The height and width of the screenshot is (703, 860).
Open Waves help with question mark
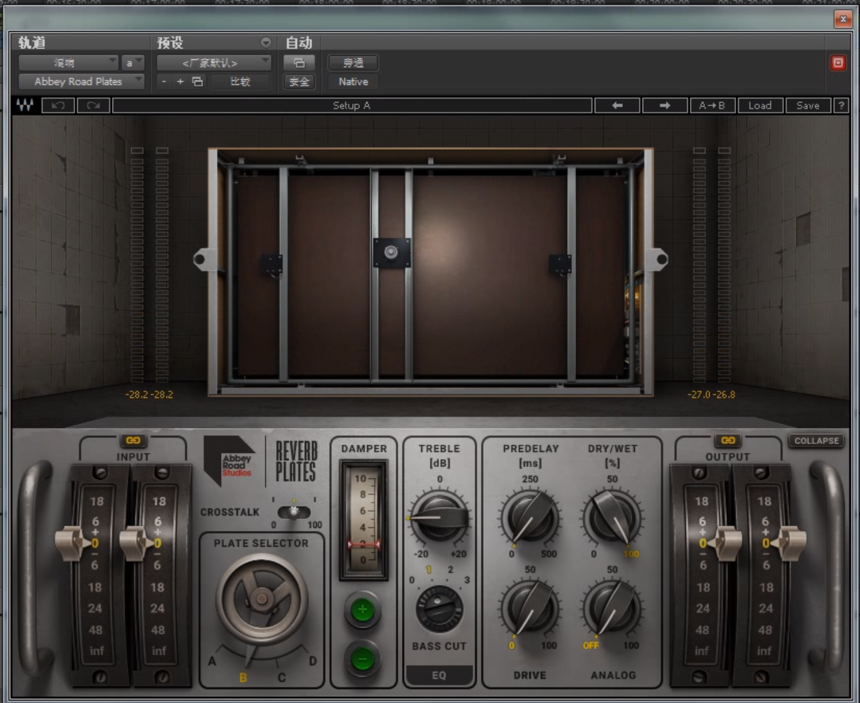click(x=841, y=105)
